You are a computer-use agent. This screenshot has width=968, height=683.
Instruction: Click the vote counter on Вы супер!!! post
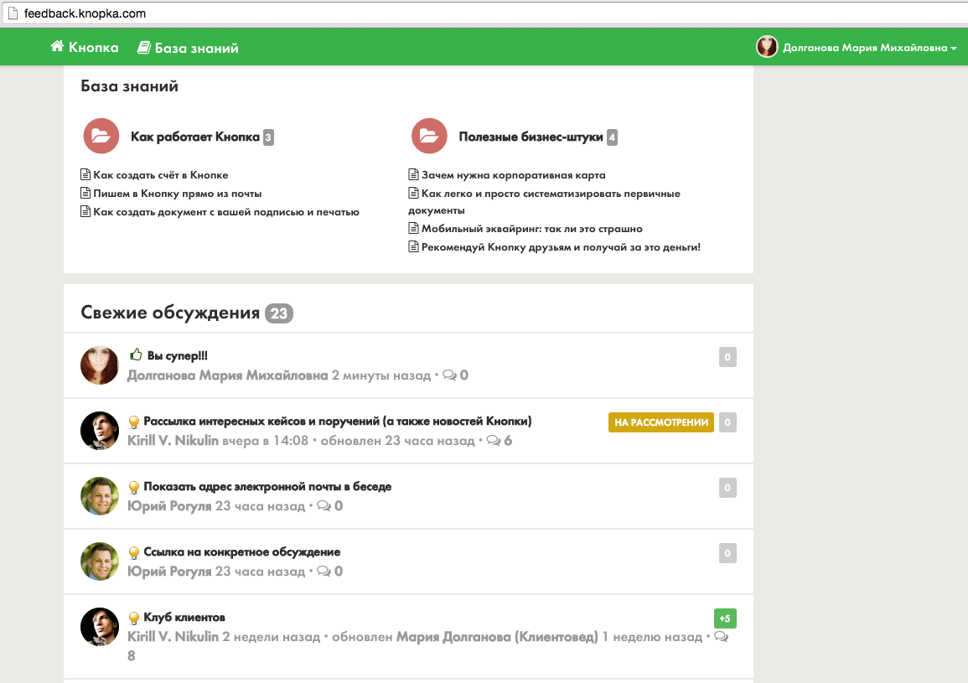[727, 357]
